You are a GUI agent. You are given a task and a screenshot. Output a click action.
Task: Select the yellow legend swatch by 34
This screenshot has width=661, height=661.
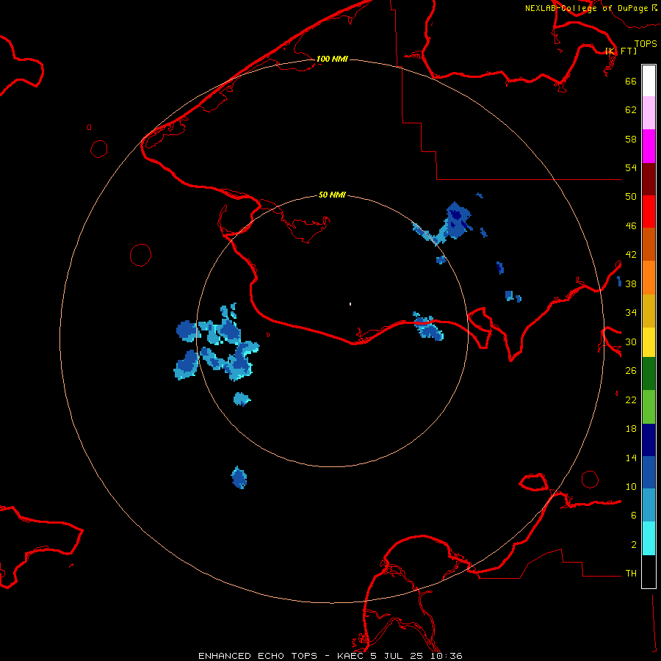coord(649,342)
